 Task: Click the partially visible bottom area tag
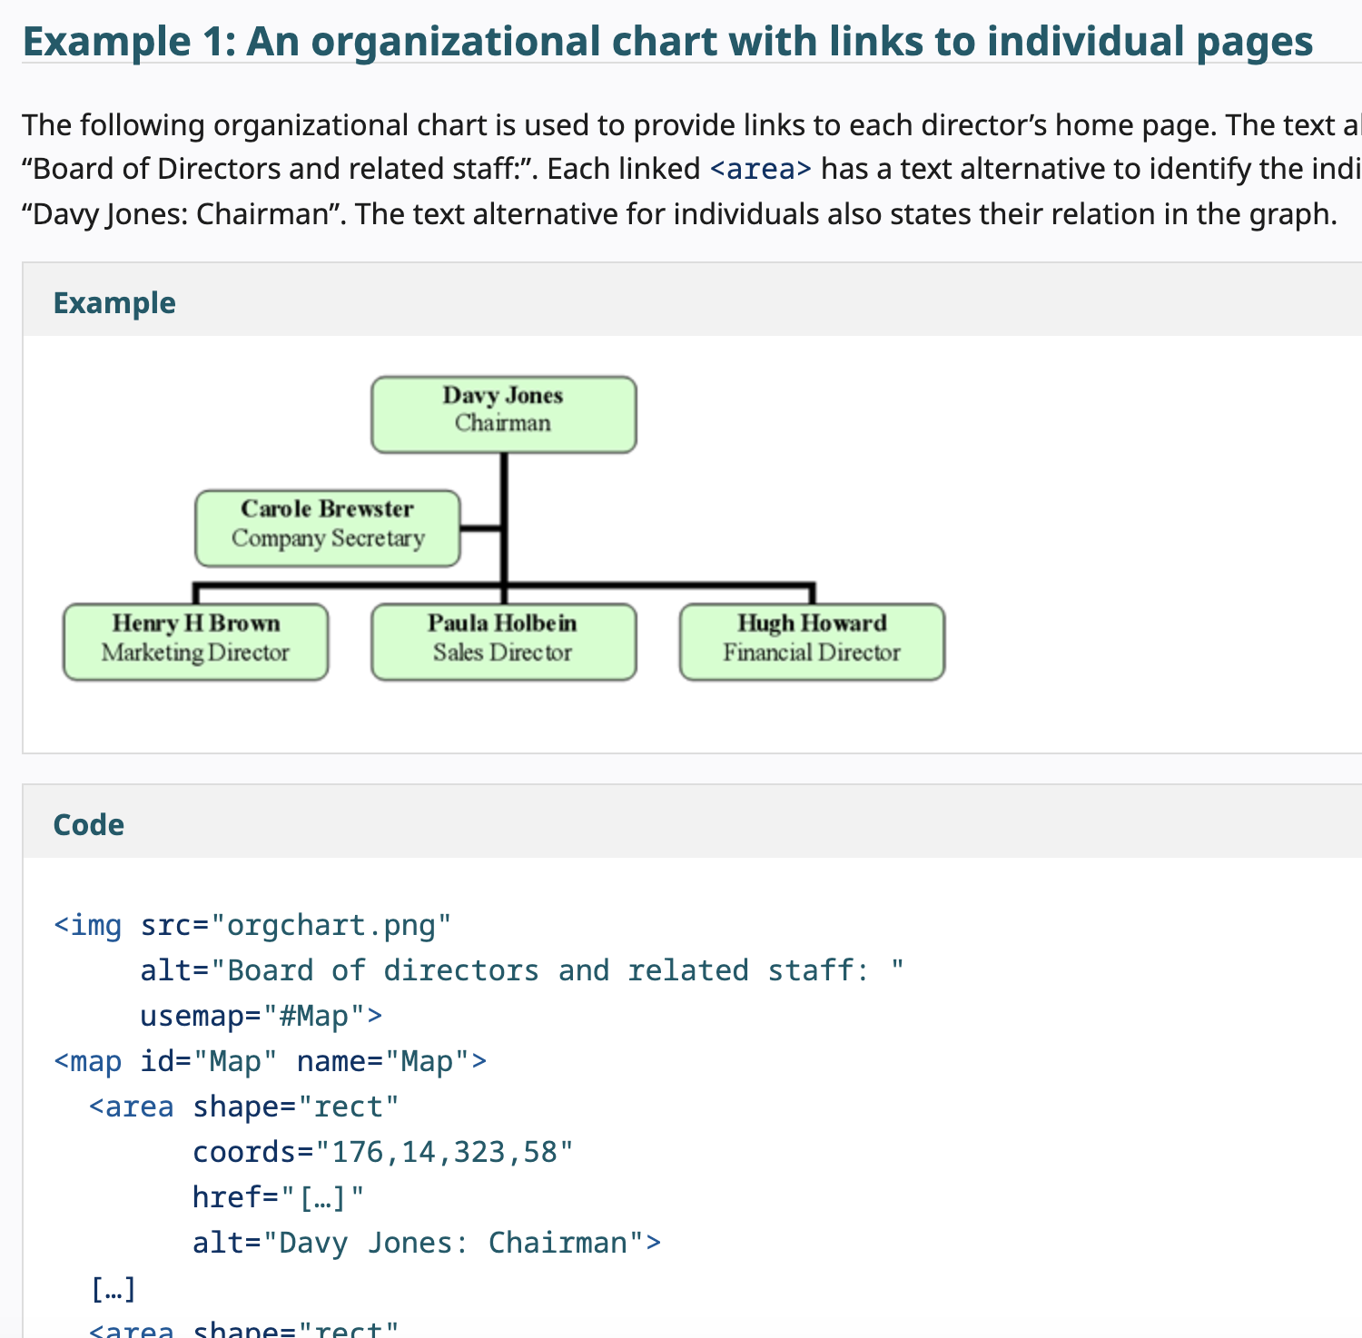(243, 1329)
